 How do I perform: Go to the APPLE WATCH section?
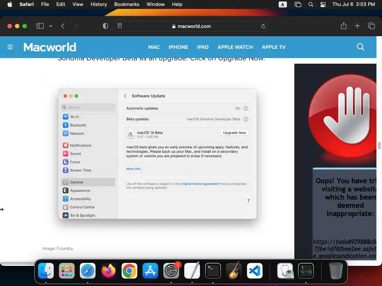pos(235,47)
